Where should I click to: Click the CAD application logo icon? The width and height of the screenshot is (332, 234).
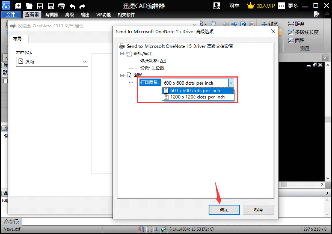point(6,6)
